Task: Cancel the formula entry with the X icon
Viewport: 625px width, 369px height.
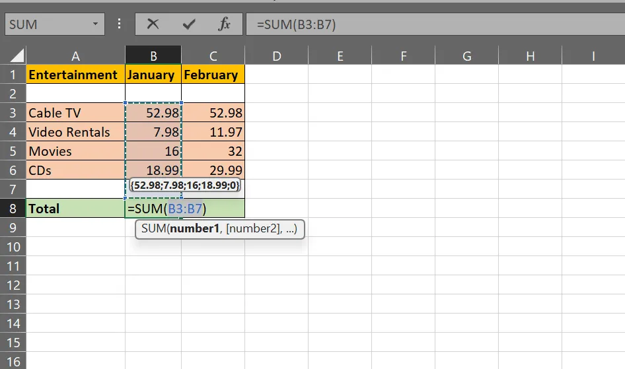Action: (x=153, y=24)
